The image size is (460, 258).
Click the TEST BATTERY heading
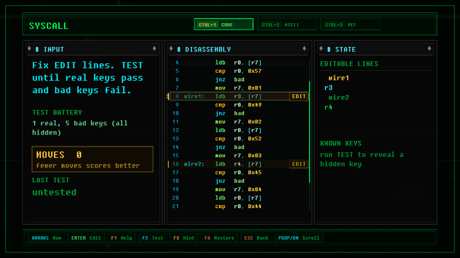pos(57,113)
